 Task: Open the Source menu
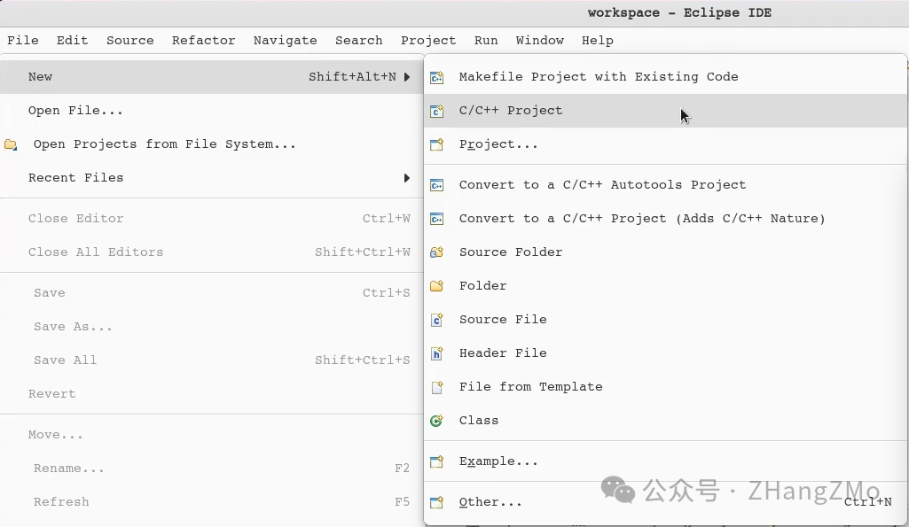[x=129, y=41]
